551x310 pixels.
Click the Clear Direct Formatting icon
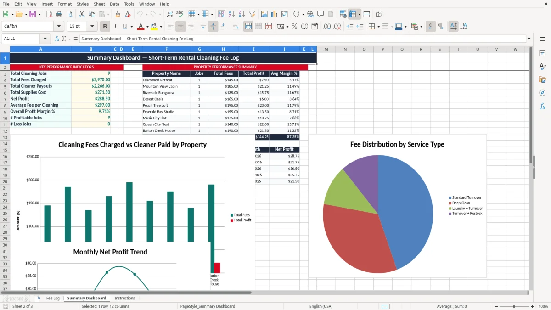[128, 14]
